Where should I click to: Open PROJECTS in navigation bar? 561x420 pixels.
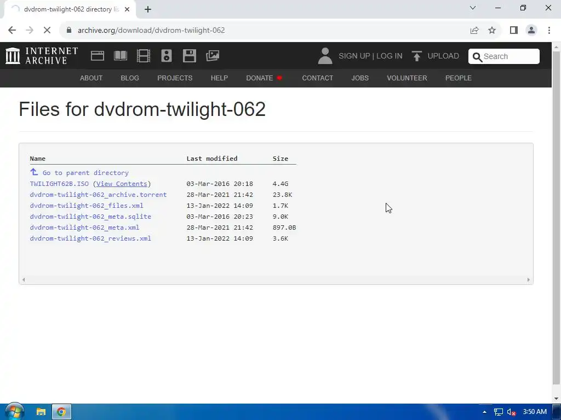175,78
